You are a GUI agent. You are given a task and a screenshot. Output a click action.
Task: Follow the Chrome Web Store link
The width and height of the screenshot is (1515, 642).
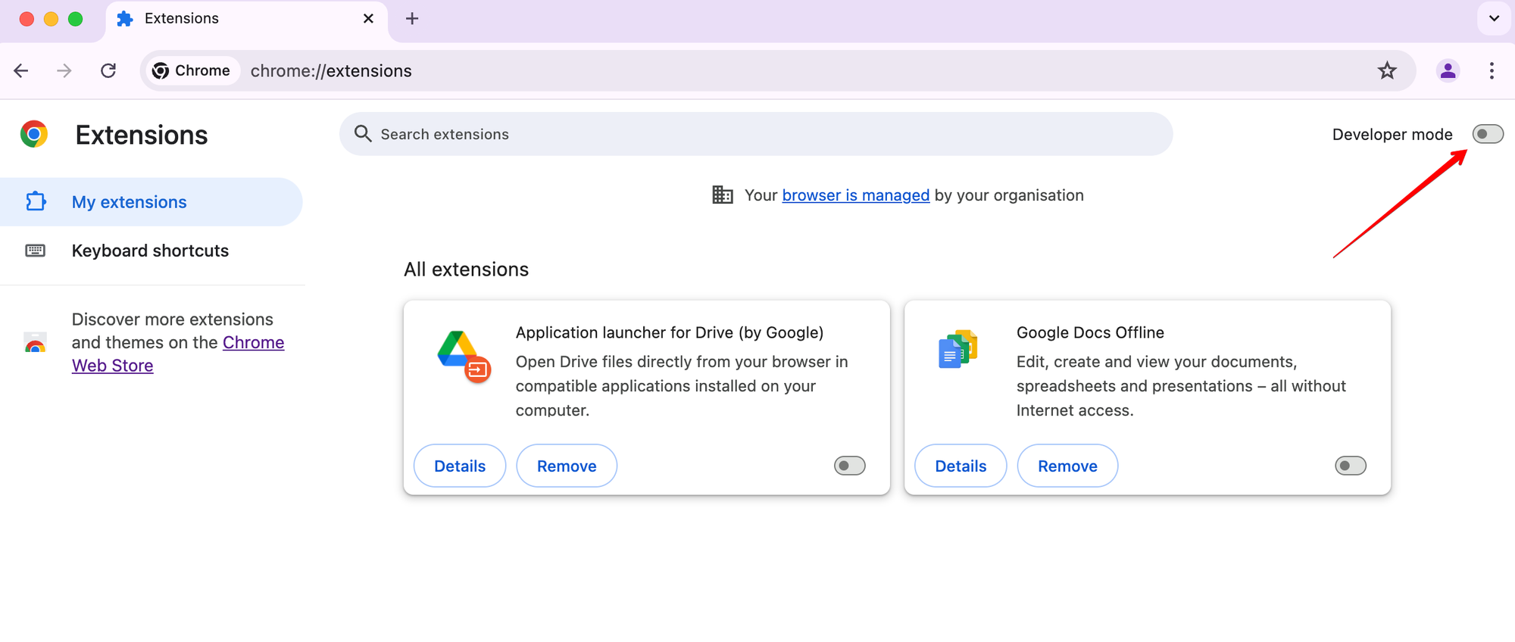click(x=253, y=343)
